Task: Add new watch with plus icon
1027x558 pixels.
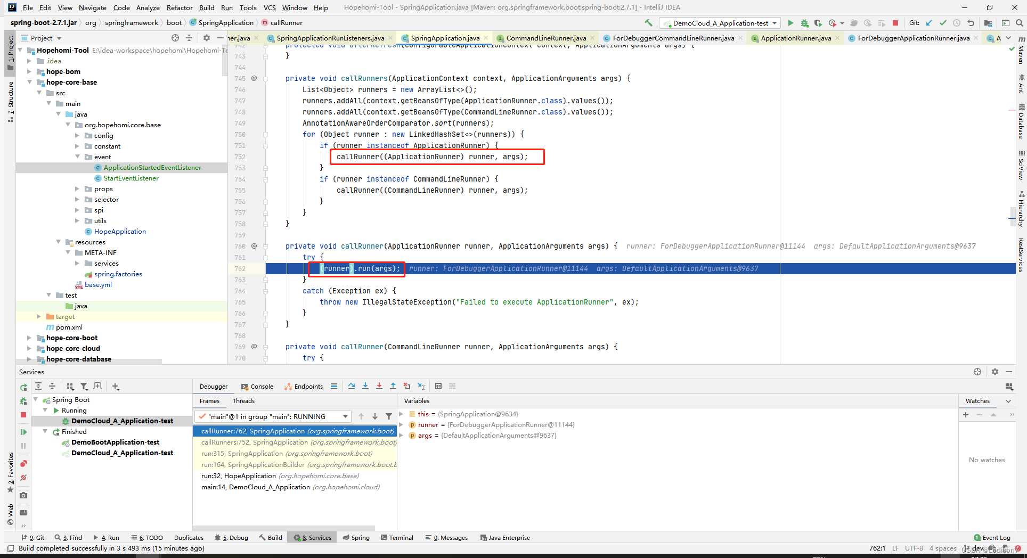Action: point(966,414)
